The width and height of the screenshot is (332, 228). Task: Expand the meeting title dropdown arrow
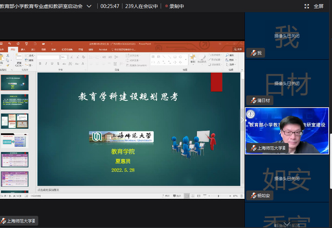pos(90,6)
